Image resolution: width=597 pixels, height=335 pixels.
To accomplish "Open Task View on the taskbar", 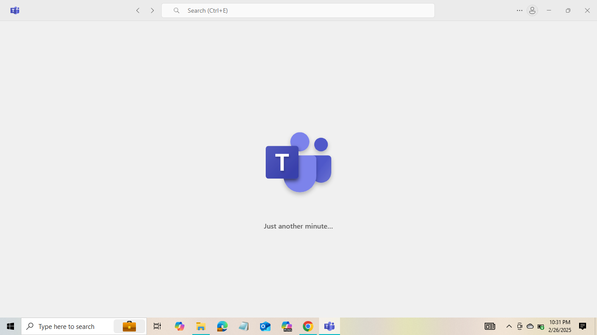I will pos(157,326).
